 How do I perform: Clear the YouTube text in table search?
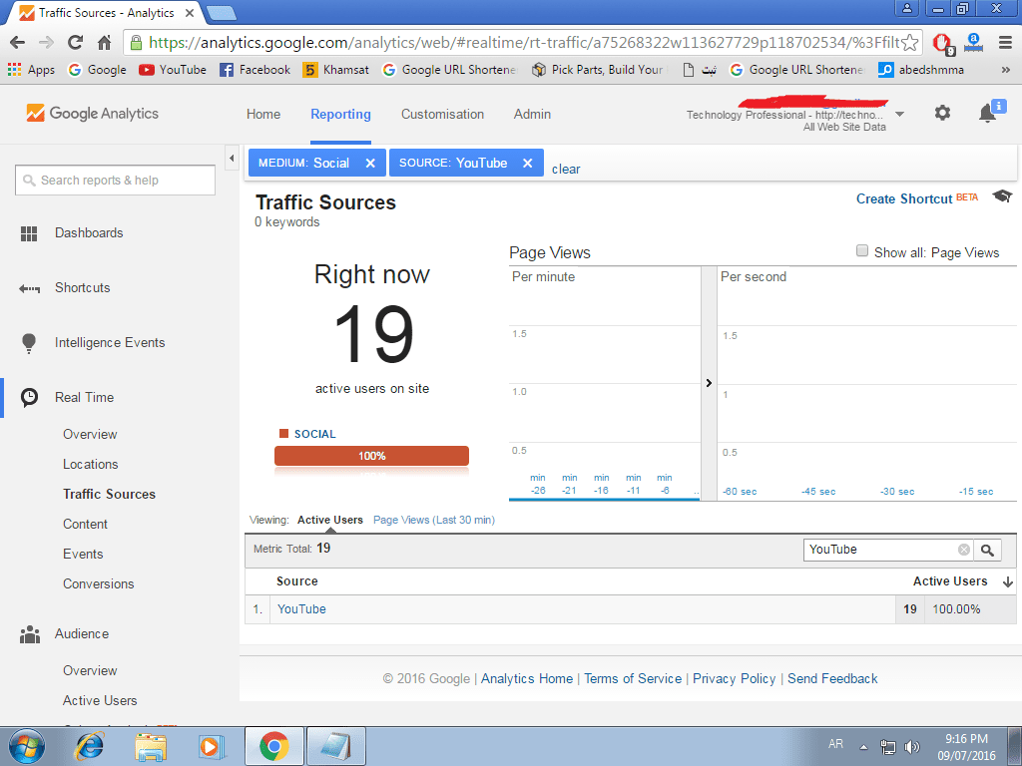pyautogui.click(x=964, y=550)
